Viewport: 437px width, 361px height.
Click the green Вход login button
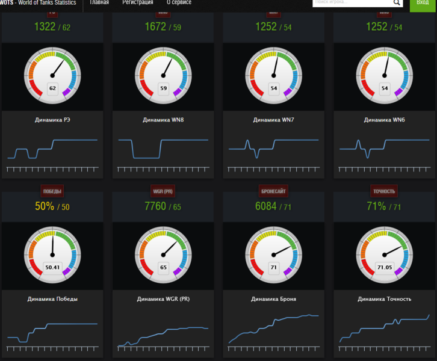tap(423, 4)
